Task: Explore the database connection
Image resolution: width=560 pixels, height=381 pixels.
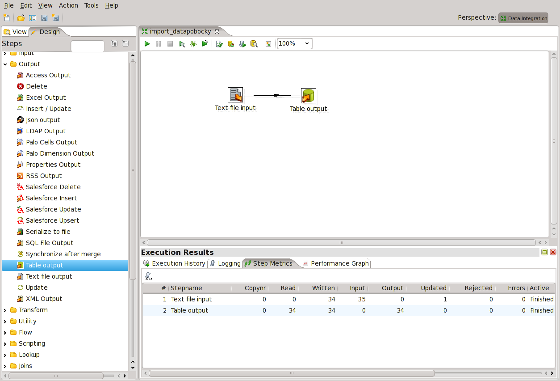Action: pyautogui.click(x=254, y=44)
